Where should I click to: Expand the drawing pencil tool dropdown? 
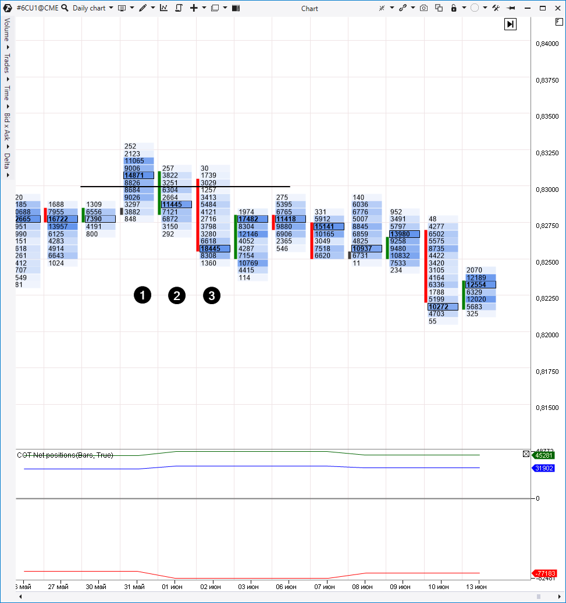153,8
